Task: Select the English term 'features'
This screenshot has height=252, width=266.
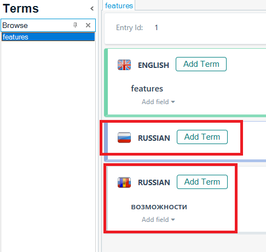Action: pyautogui.click(x=147, y=89)
